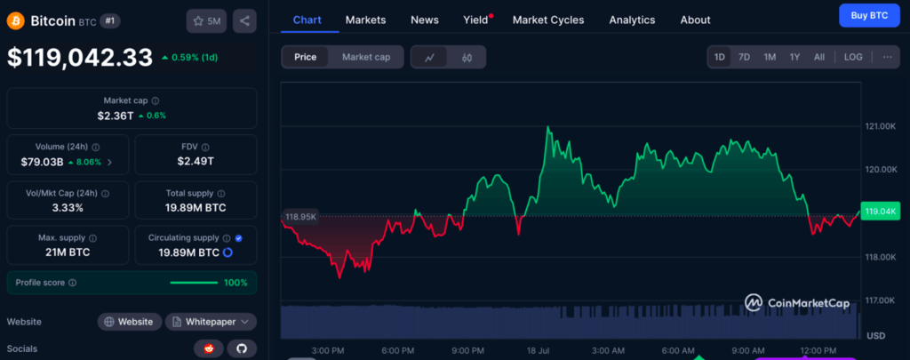Open the Total supply info icon
Viewport: 910px width, 360px height.
[221, 194]
